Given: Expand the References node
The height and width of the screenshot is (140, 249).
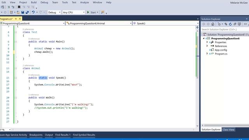Looking at the screenshot, I should pyautogui.click(x=207, y=46).
